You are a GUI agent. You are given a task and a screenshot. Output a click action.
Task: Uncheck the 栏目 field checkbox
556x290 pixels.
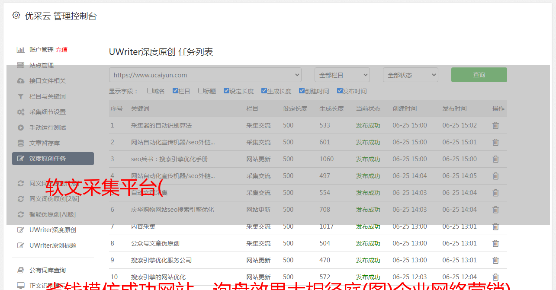(175, 91)
